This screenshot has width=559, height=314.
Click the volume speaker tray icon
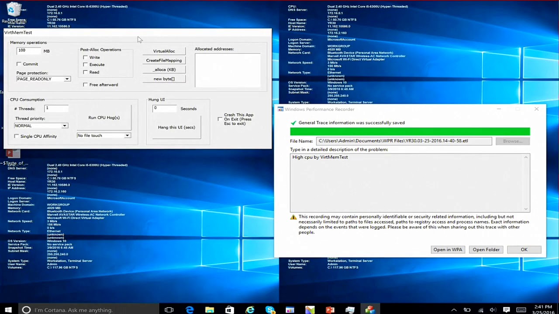(493, 310)
